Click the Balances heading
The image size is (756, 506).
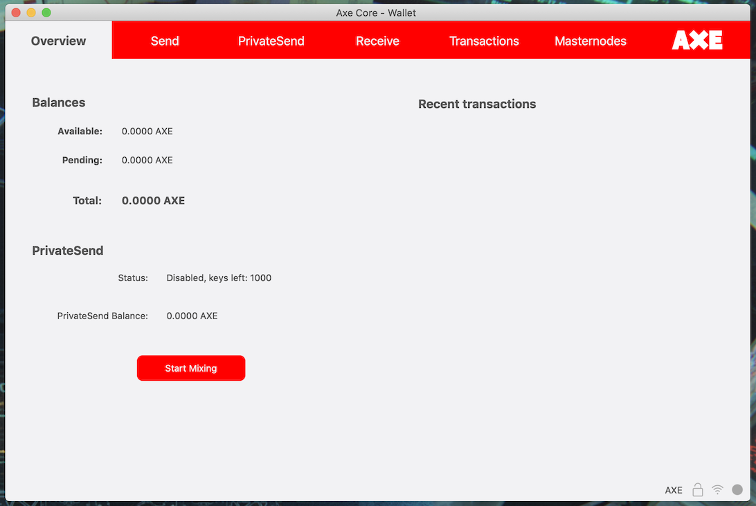tap(58, 102)
